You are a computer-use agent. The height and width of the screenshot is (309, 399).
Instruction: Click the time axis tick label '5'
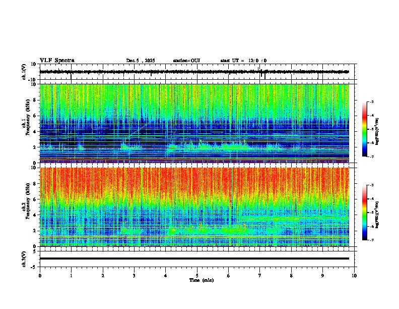(x=197, y=276)
